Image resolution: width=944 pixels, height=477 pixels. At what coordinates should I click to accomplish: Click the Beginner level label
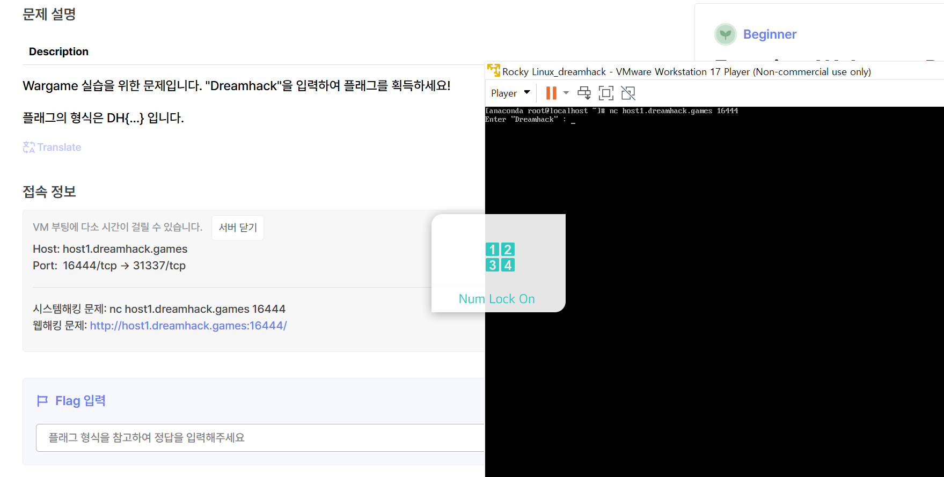tap(770, 34)
